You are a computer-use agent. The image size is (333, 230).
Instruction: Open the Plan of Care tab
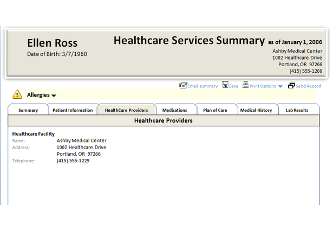(x=215, y=110)
